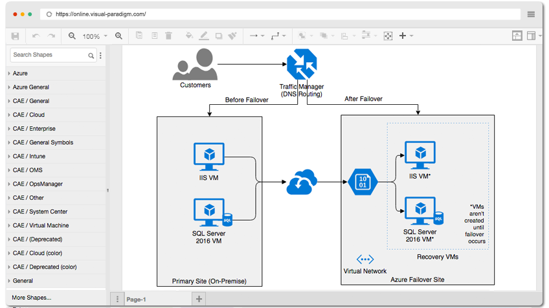Expand the General shape category
The width and height of the screenshot is (549, 308).
[56, 281]
